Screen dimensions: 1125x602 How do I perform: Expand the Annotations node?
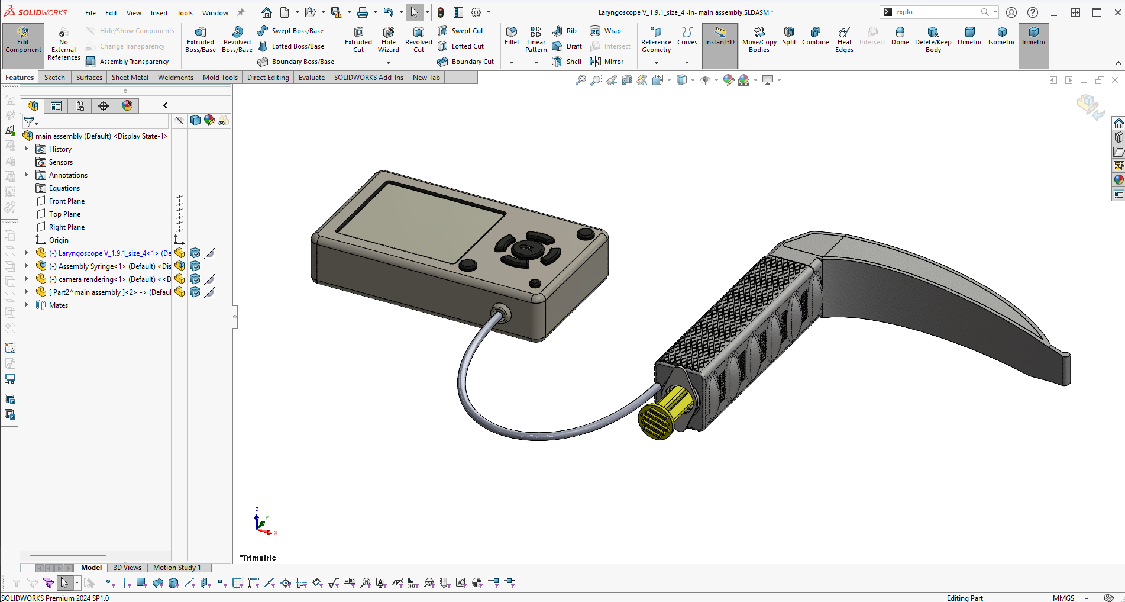27,175
